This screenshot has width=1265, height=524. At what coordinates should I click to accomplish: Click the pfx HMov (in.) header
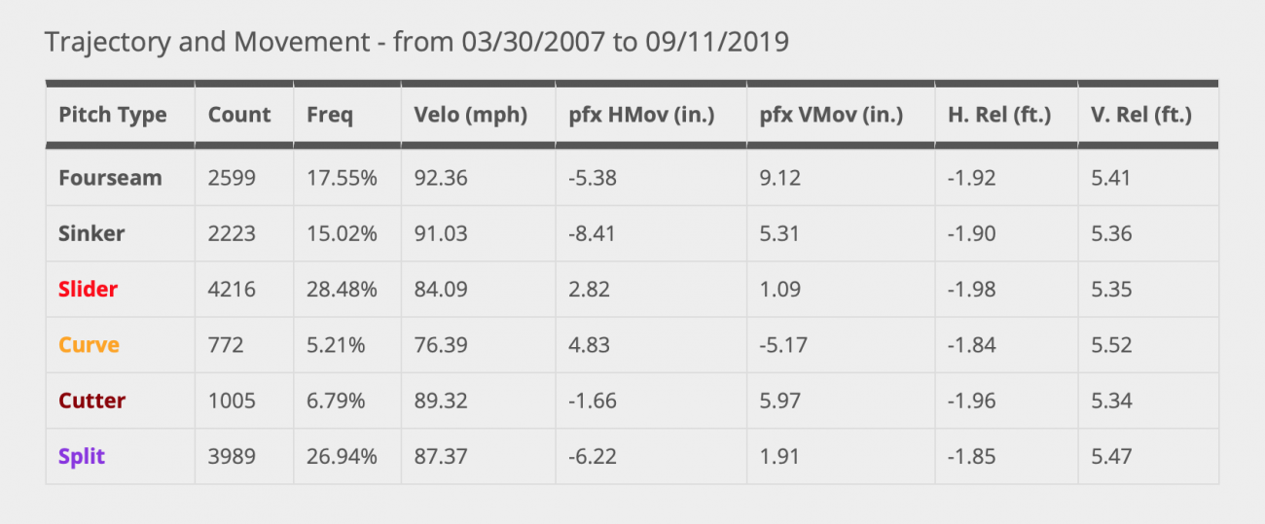click(x=641, y=115)
